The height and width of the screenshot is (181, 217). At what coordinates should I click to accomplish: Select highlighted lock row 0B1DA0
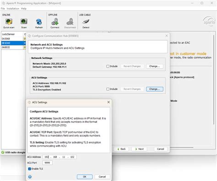(x=12, y=43)
